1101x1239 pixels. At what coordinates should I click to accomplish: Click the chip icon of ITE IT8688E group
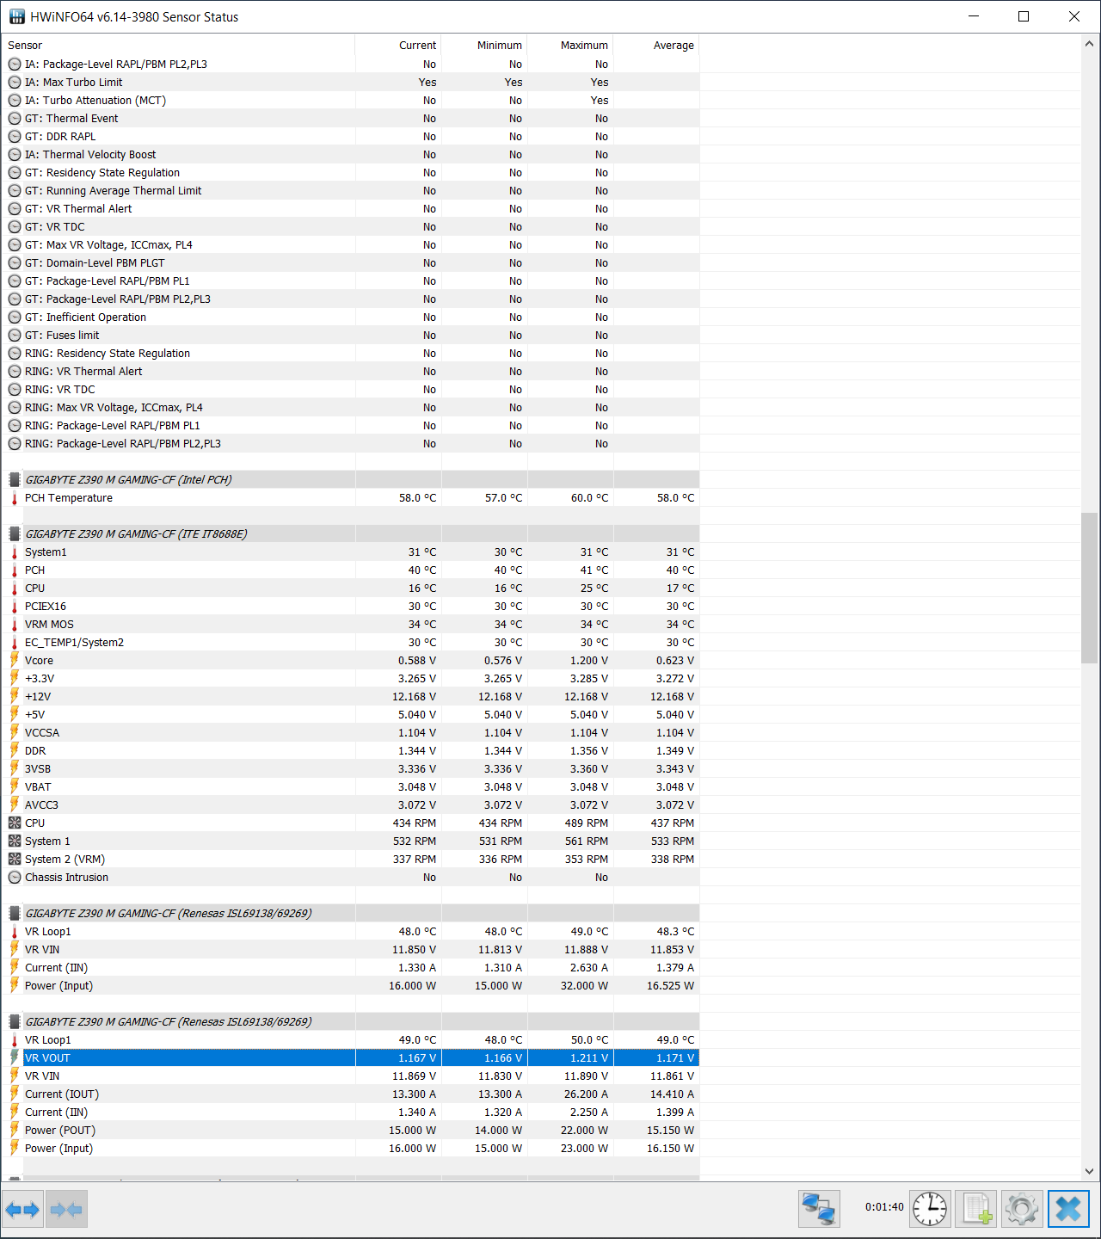coord(15,534)
